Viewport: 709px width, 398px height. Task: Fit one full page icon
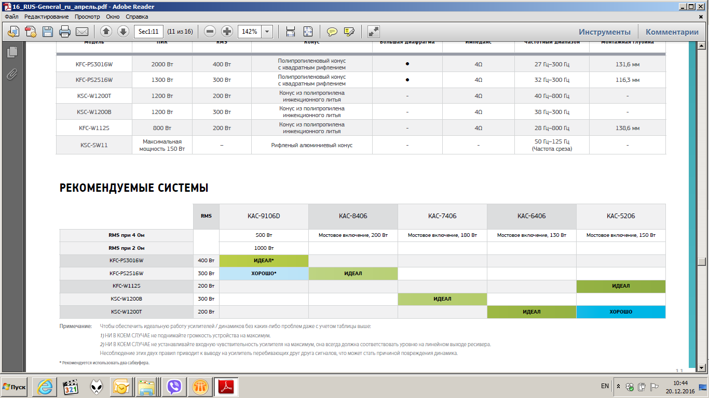tap(308, 32)
